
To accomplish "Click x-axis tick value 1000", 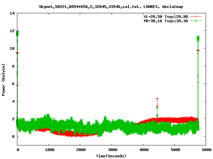I will click(50, 150).
